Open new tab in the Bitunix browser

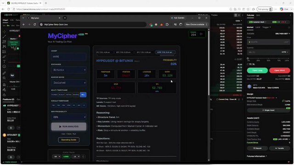click(x=46, y=3)
